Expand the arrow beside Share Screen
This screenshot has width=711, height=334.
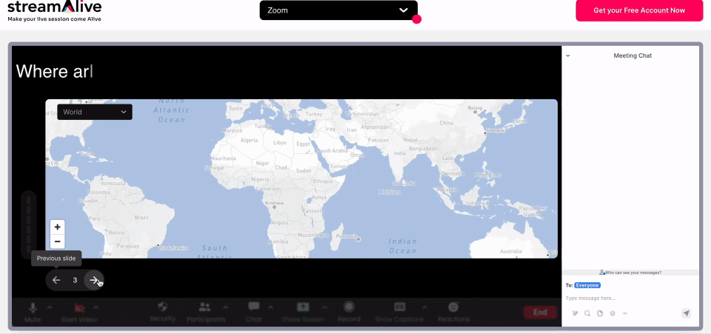pos(324,308)
